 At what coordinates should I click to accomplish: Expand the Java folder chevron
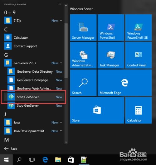61,122
